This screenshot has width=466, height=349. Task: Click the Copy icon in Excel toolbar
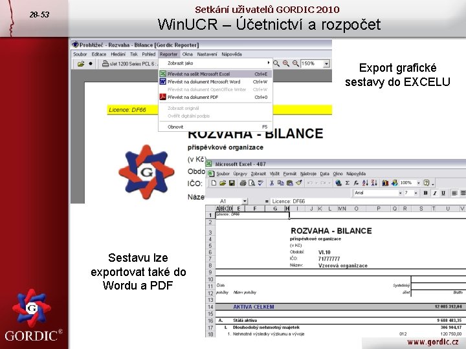[x=280, y=183]
